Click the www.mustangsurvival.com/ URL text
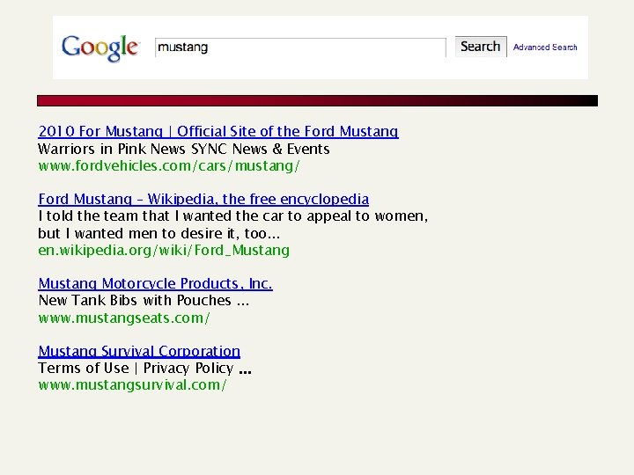This screenshot has width=634, height=475. (x=132, y=385)
